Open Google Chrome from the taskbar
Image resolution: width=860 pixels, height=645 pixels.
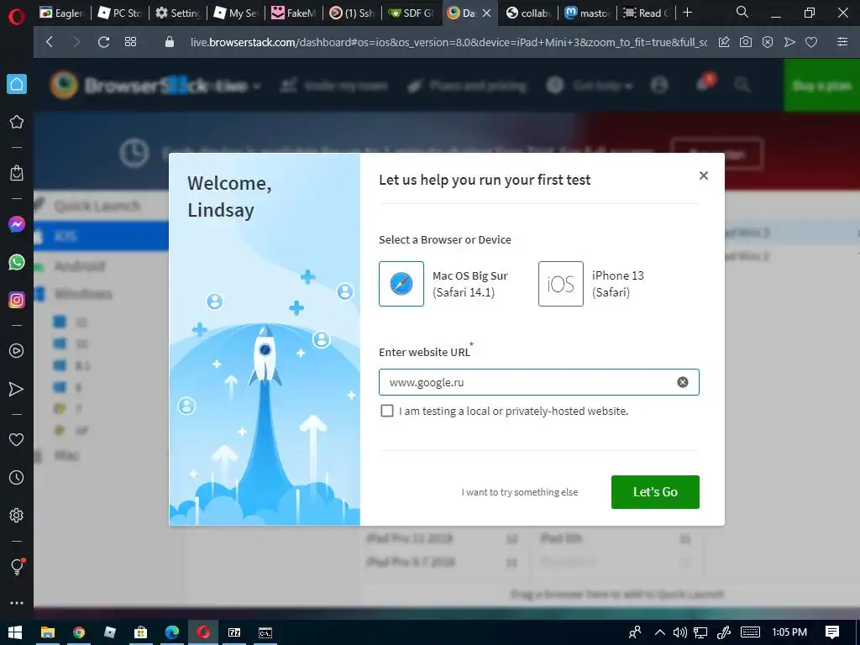coord(79,632)
